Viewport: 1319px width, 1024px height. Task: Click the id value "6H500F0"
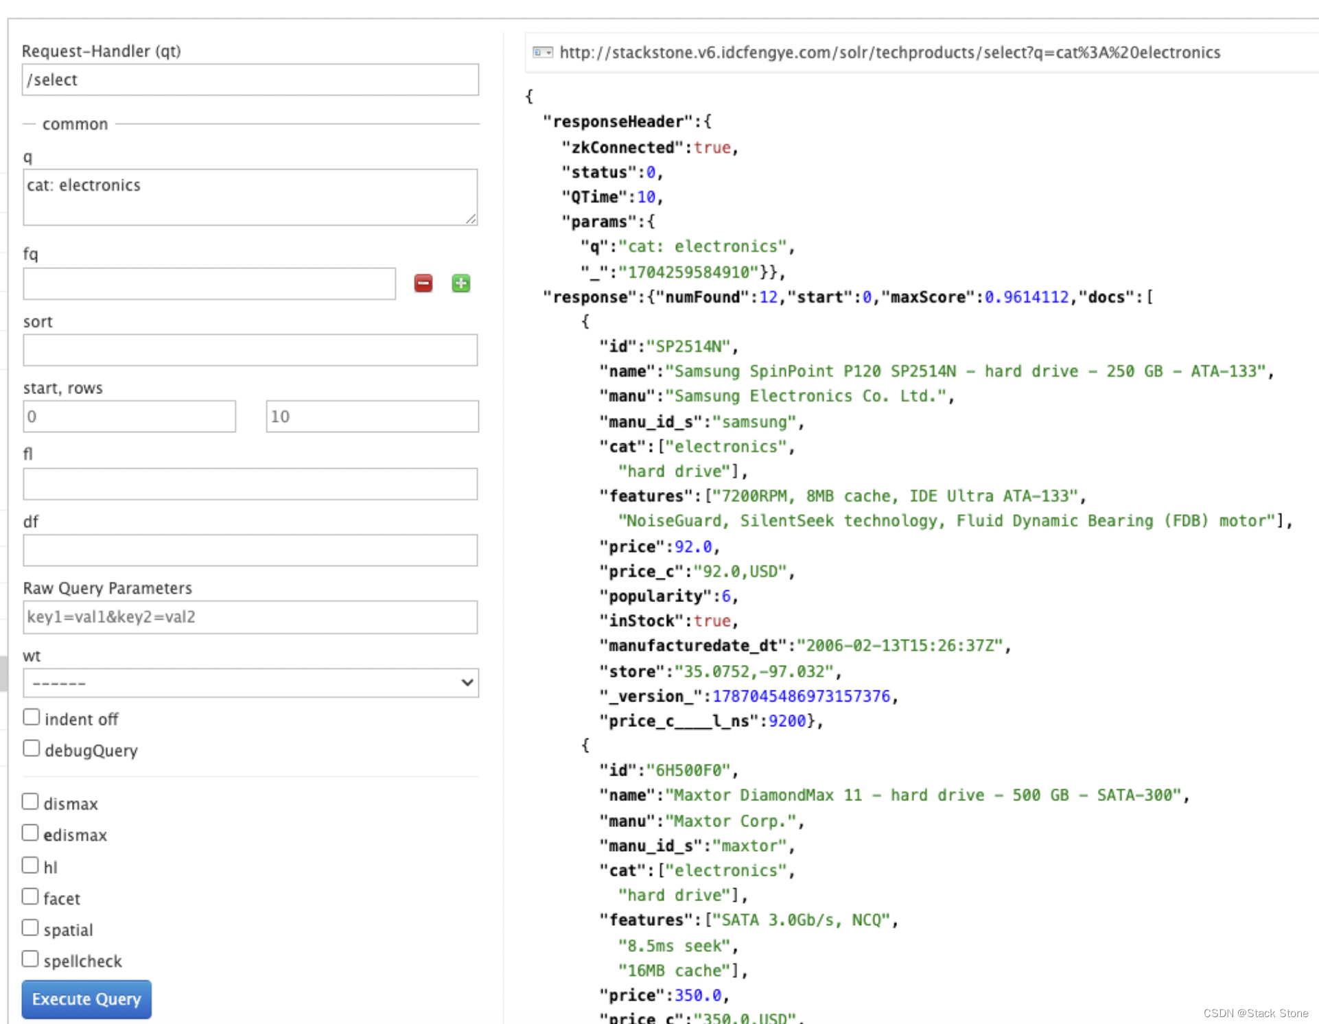click(688, 771)
